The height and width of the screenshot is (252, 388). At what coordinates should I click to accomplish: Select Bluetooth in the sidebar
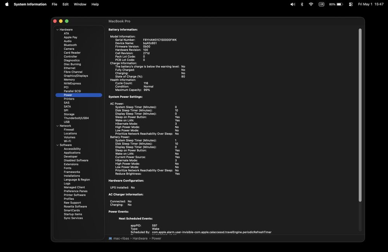70,45
